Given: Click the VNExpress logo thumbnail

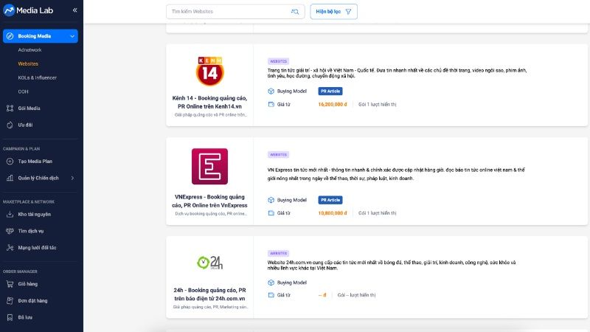Looking at the screenshot, I should click(209, 167).
